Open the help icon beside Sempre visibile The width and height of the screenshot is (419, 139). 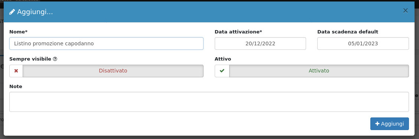pyautogui.click(x=55, y=59)
